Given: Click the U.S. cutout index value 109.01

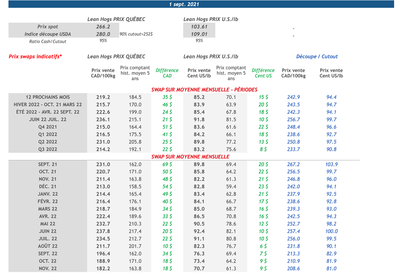Looking at the screenshot, I should pos(199,34).
